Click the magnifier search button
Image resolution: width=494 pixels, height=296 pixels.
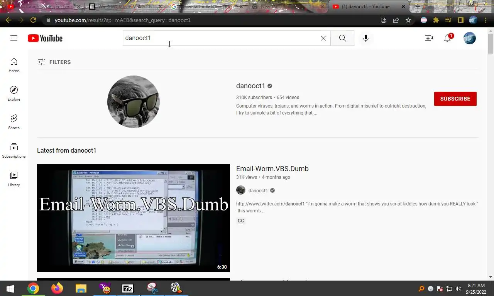(343, 38)
